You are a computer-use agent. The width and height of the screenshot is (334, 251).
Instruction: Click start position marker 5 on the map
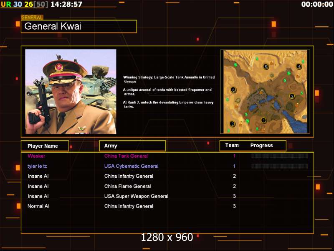point(266,67)
